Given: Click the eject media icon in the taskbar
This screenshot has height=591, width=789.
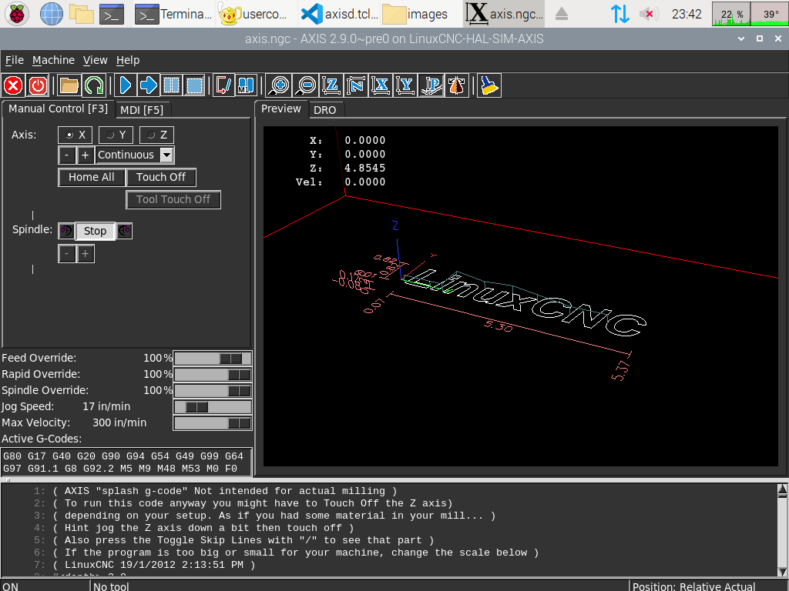Looking at the screenshot, I should [x=562, y=14].
